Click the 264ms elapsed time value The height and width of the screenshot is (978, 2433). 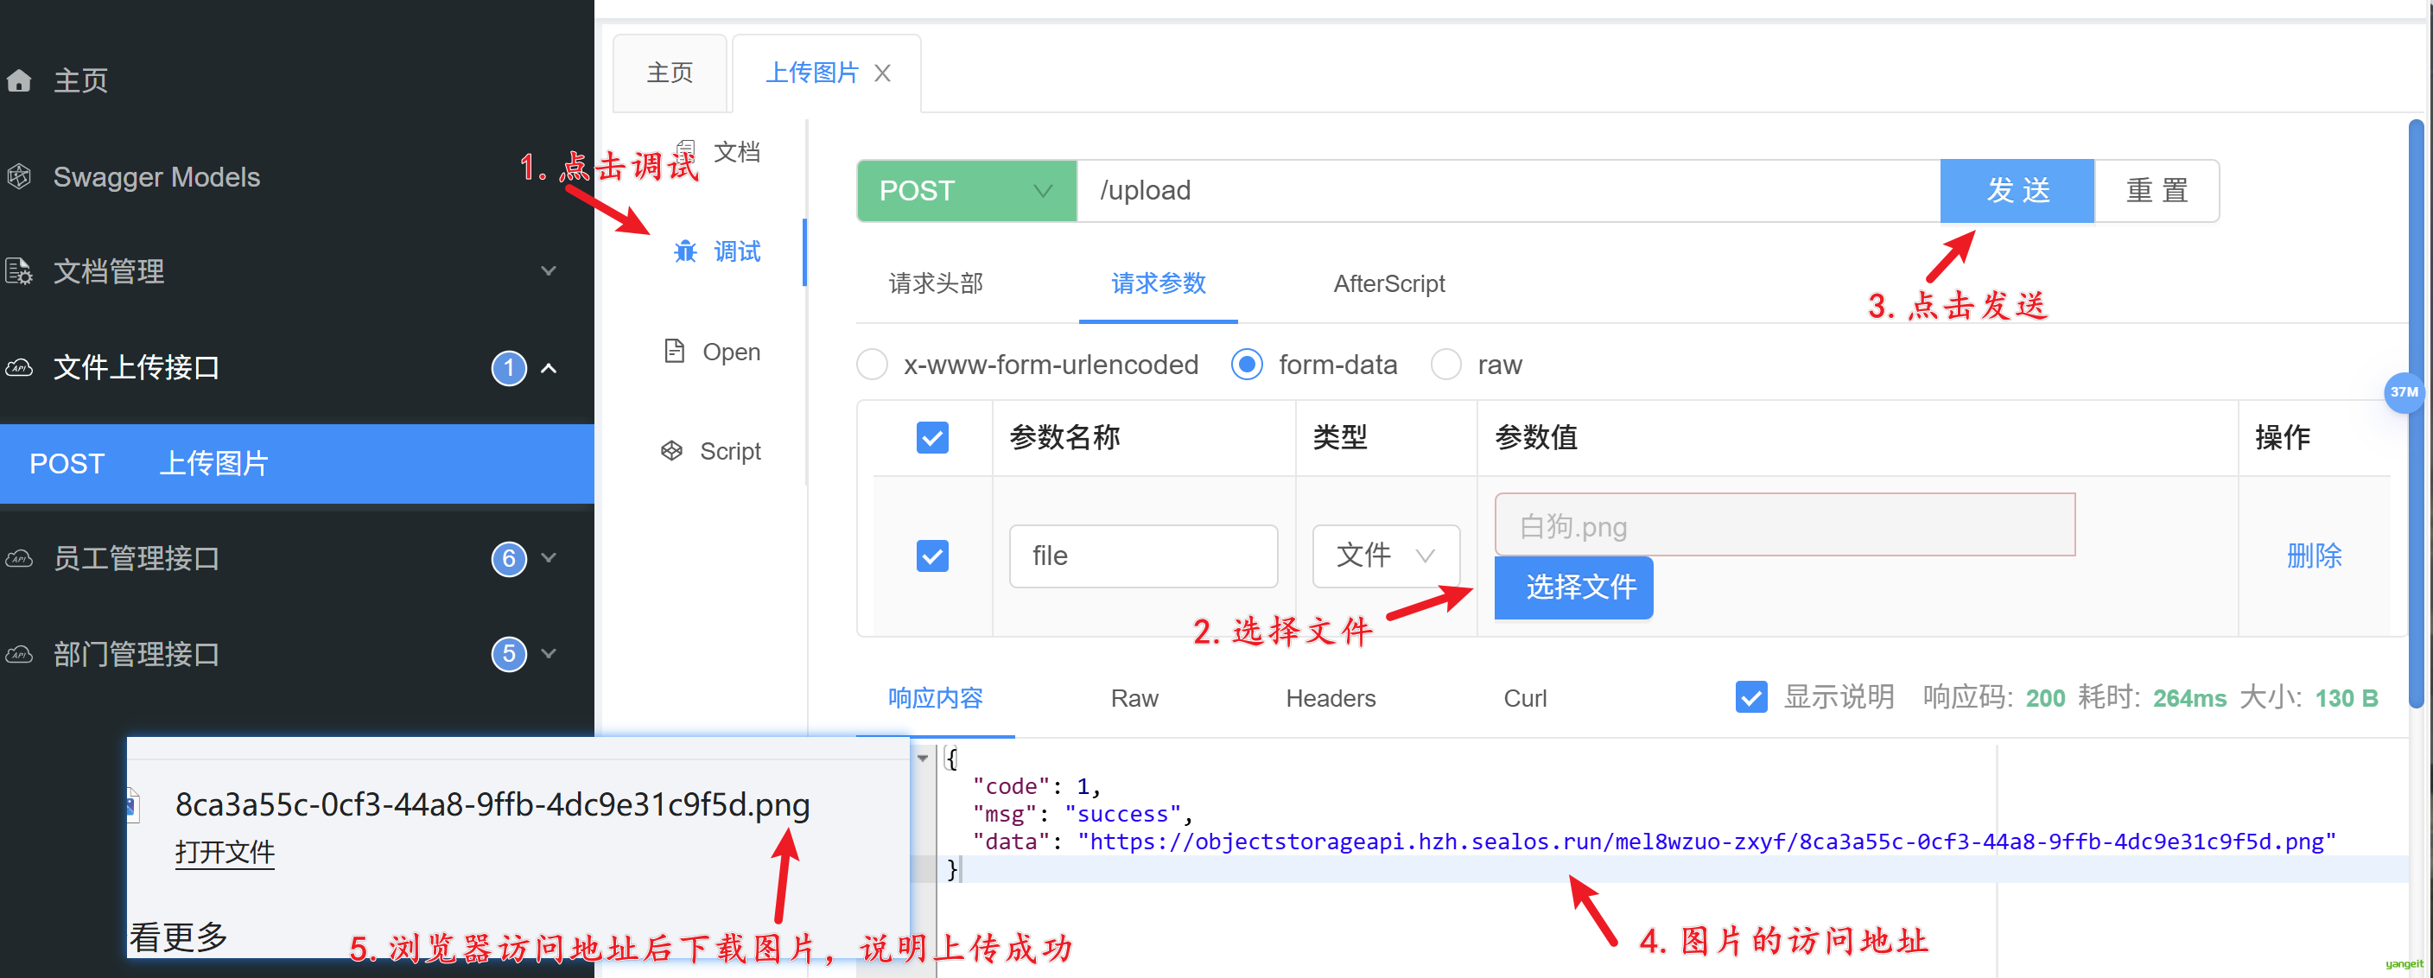pos(2189,699)
